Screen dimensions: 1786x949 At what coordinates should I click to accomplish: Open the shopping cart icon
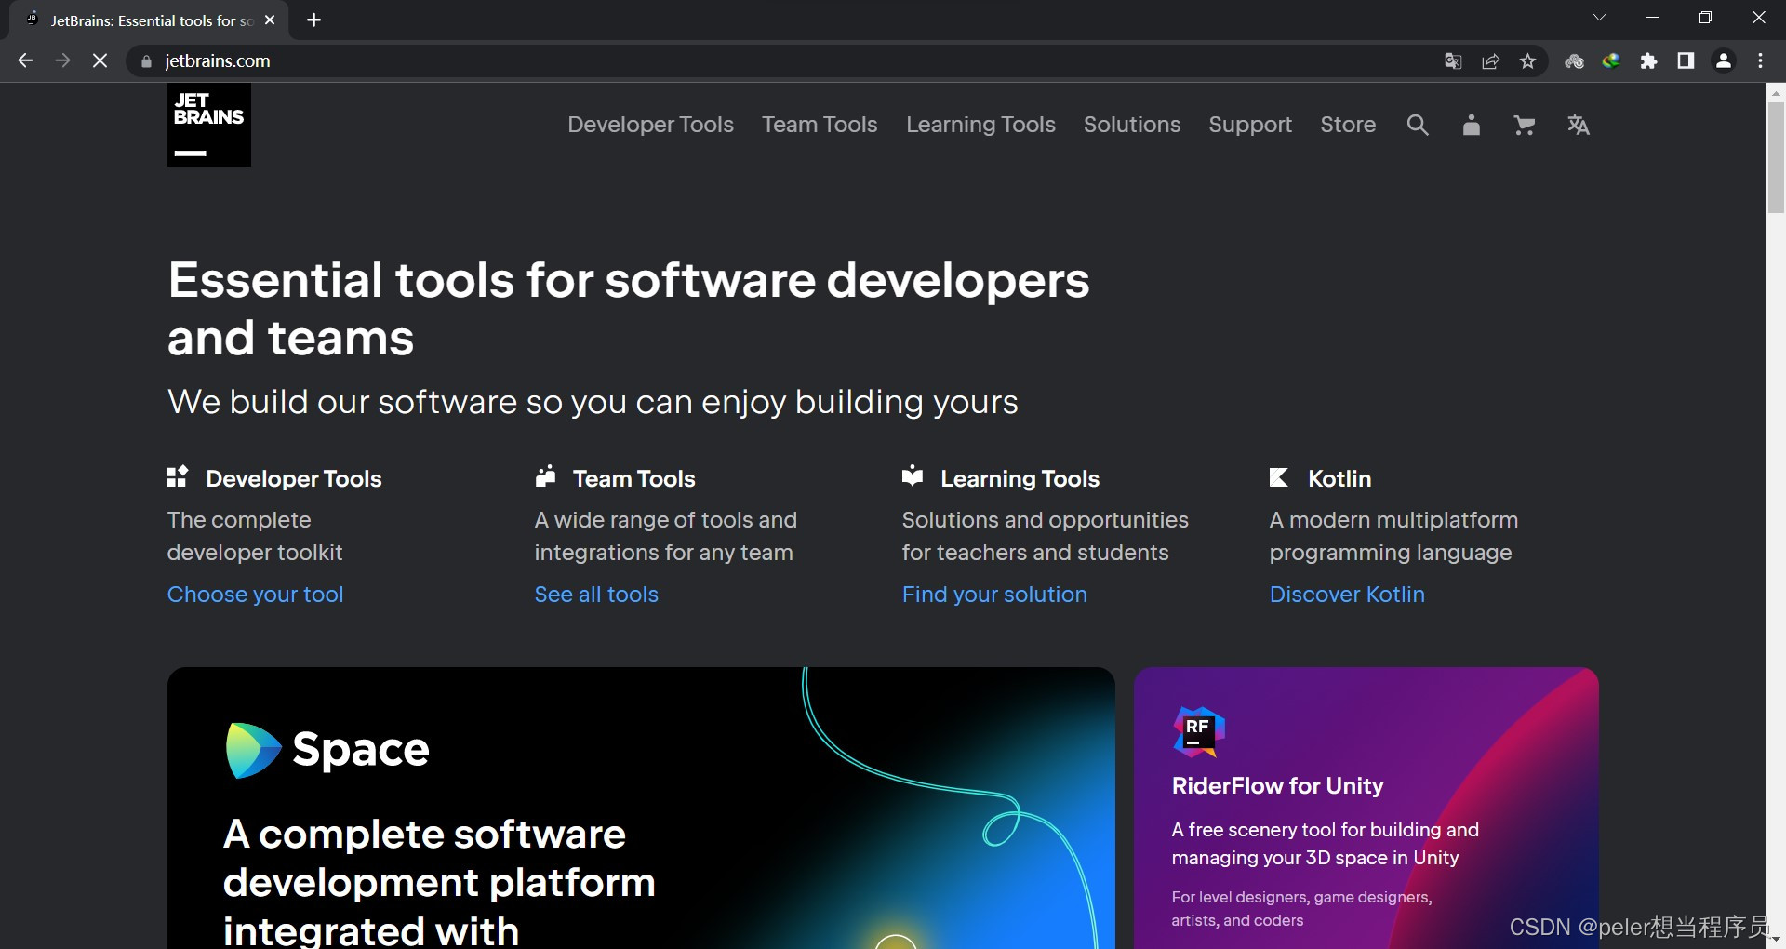tap(1524, 125)
